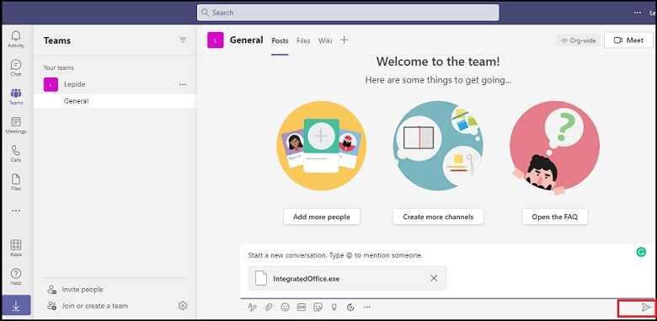657x321 pixels.
Task: Click the Praise badge icon
Action: (x=334, y=308)
